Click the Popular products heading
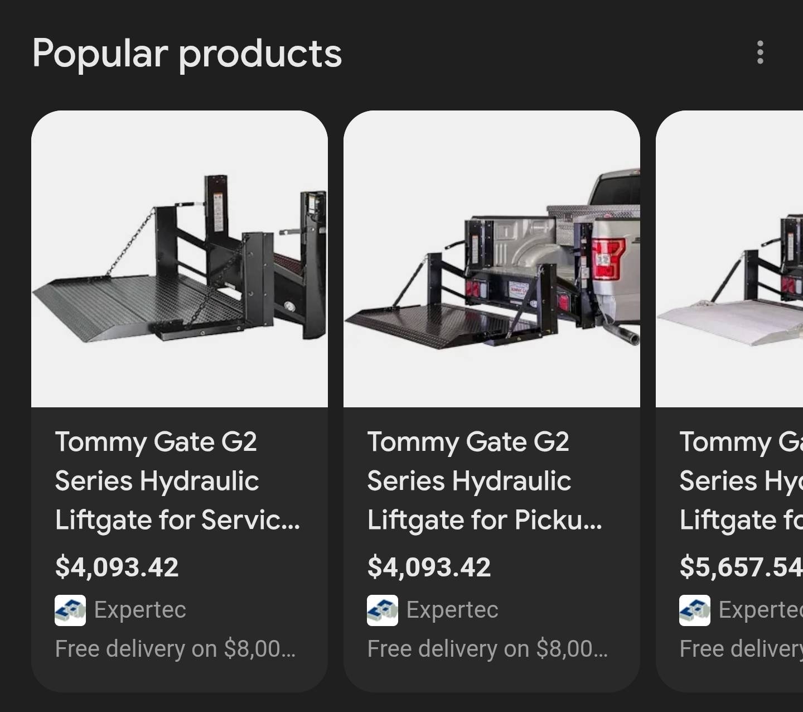The image size is (803, 712). click(x=187, y=54)
